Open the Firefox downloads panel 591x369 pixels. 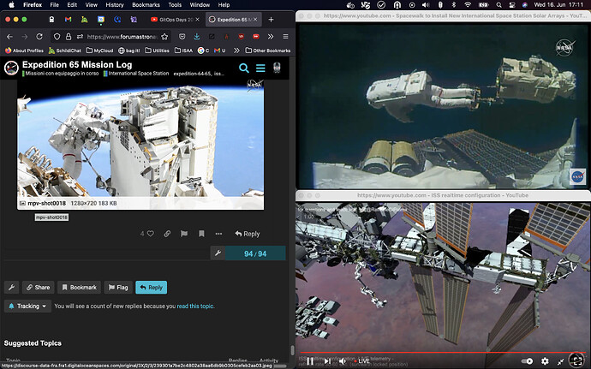point(197,37)
